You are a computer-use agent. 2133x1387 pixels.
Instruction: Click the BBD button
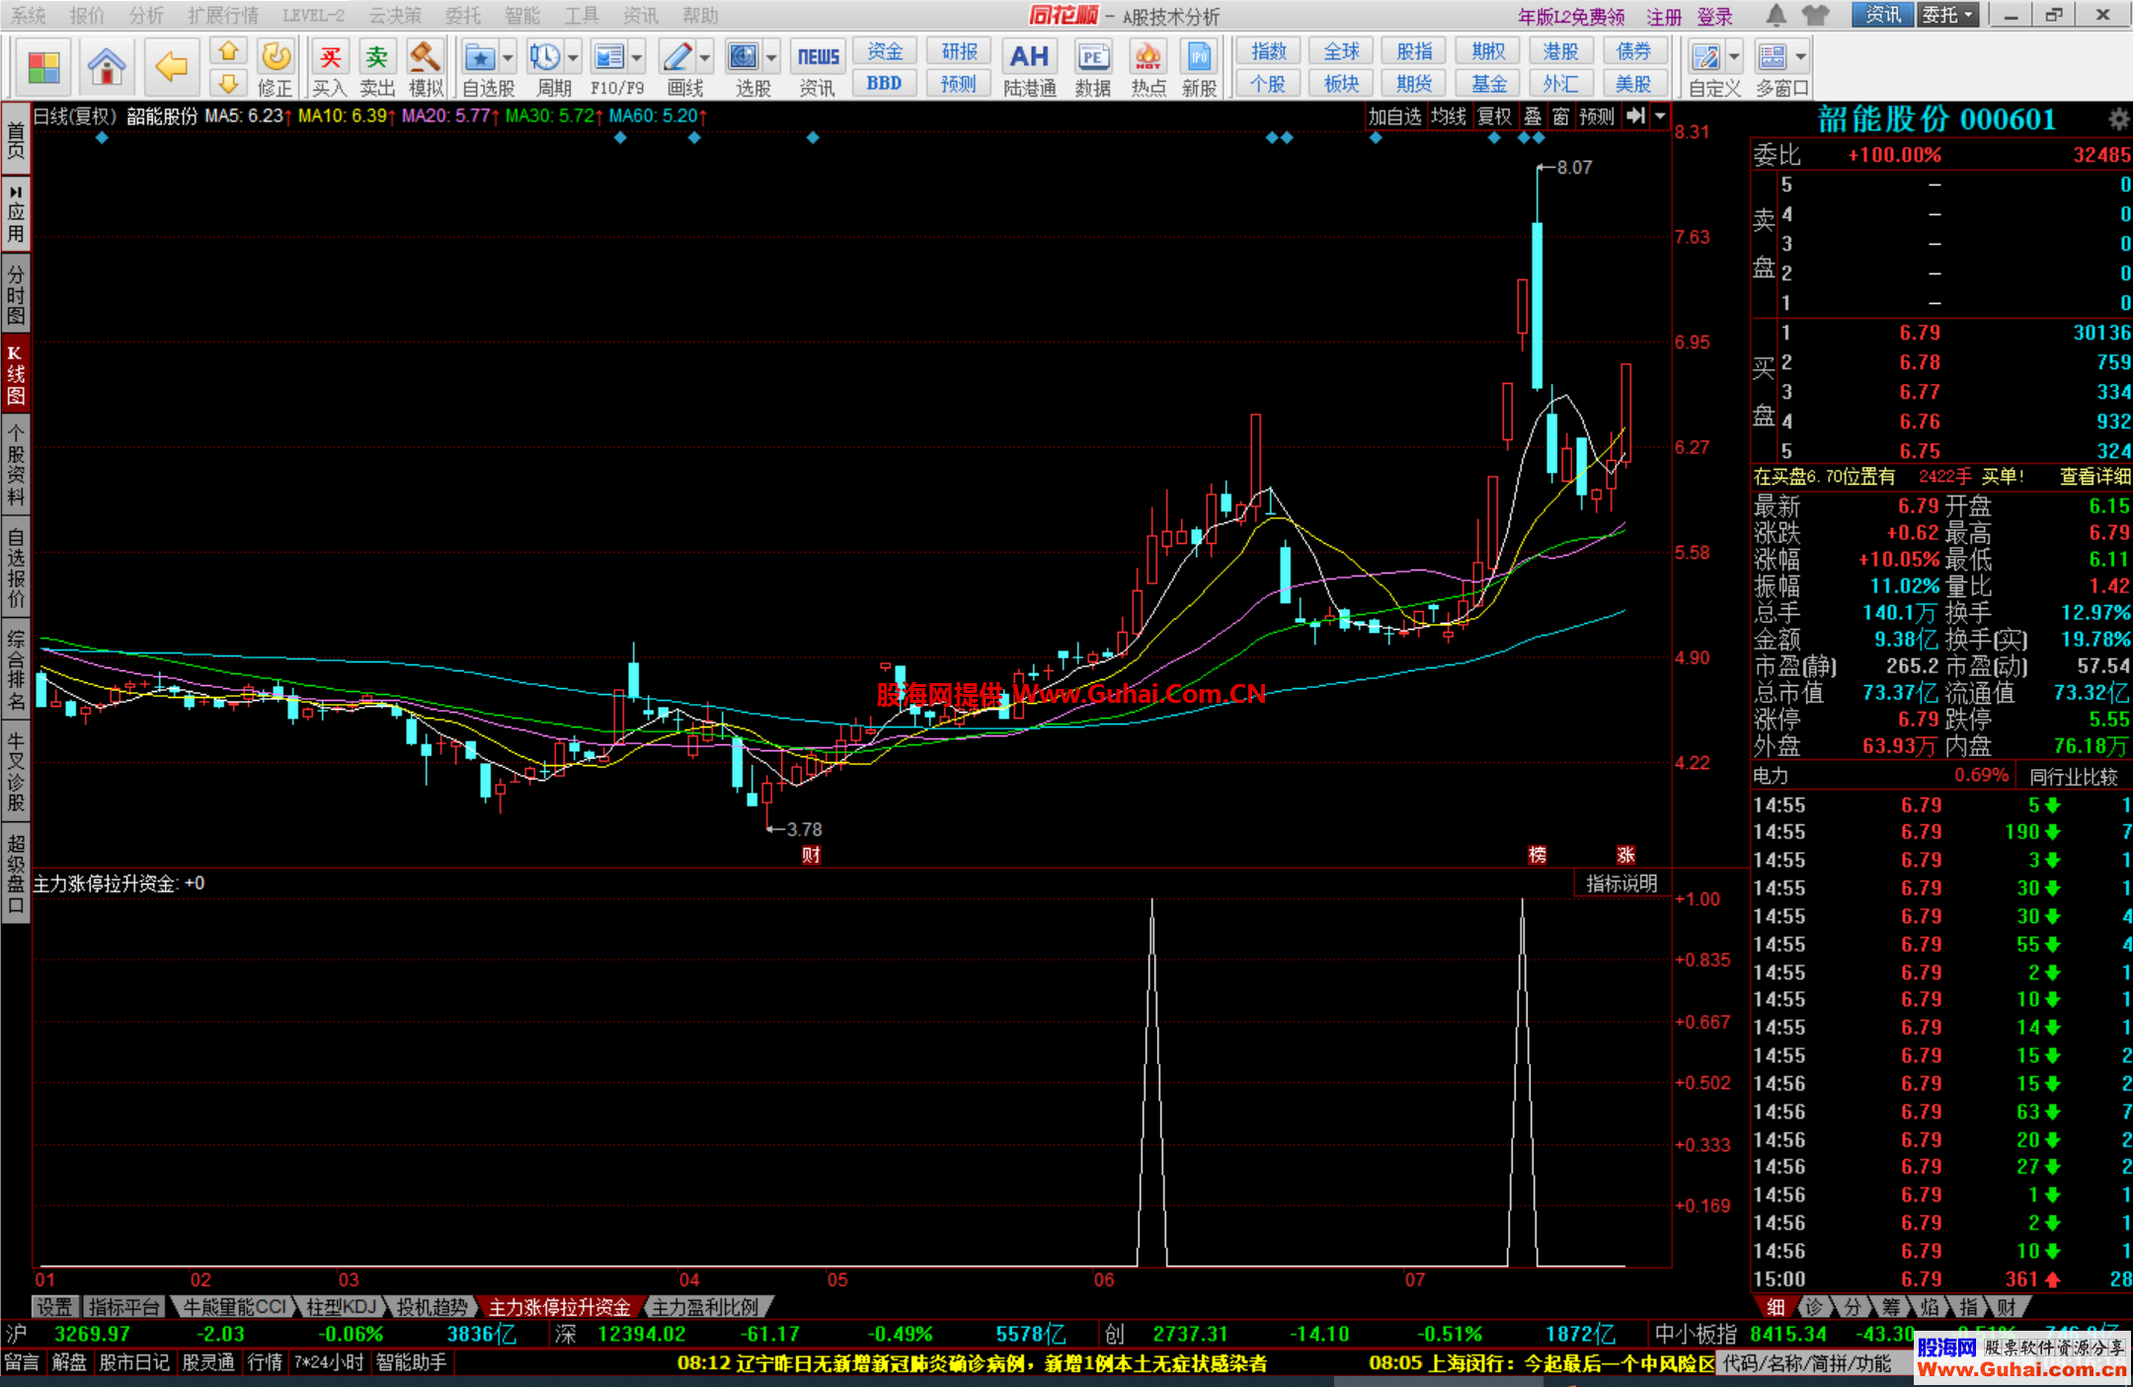(x=885, y=84)
